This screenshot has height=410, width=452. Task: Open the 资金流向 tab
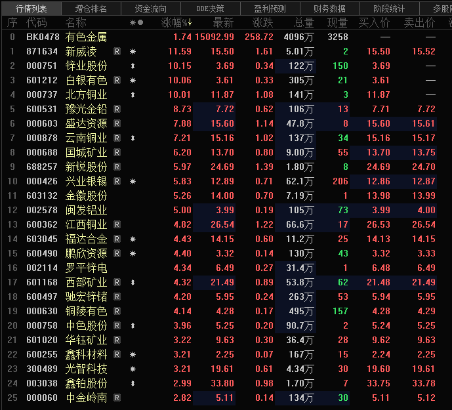click(x=151, y=9)
